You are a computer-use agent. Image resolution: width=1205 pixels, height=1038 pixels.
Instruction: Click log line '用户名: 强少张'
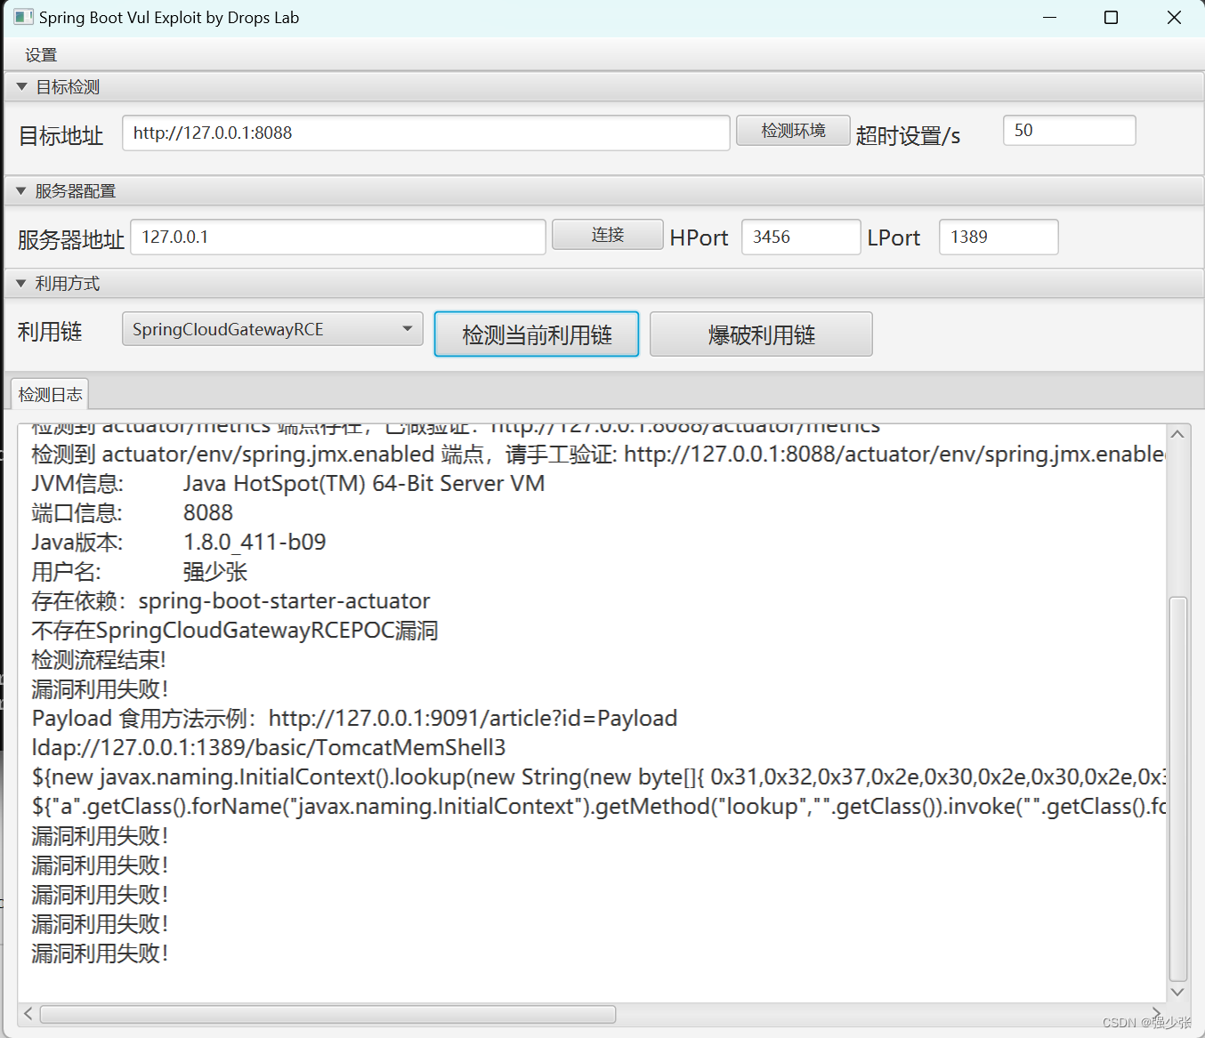pyautogui.click(x=140, y=572)
